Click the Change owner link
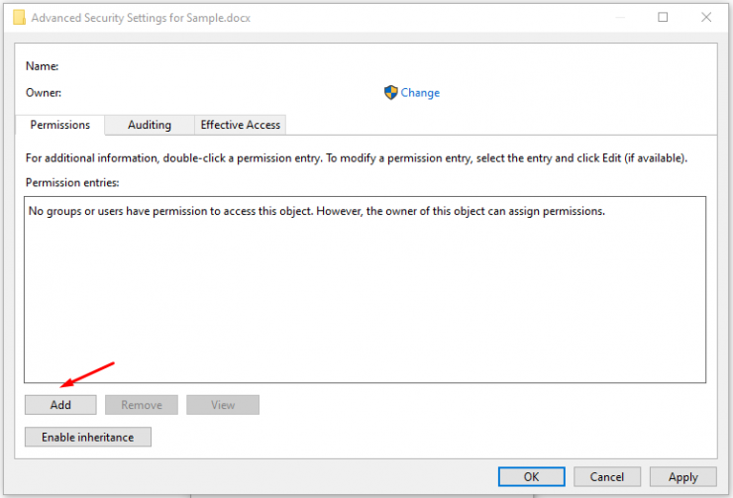 pyautogui.click(x=420, y=92)
